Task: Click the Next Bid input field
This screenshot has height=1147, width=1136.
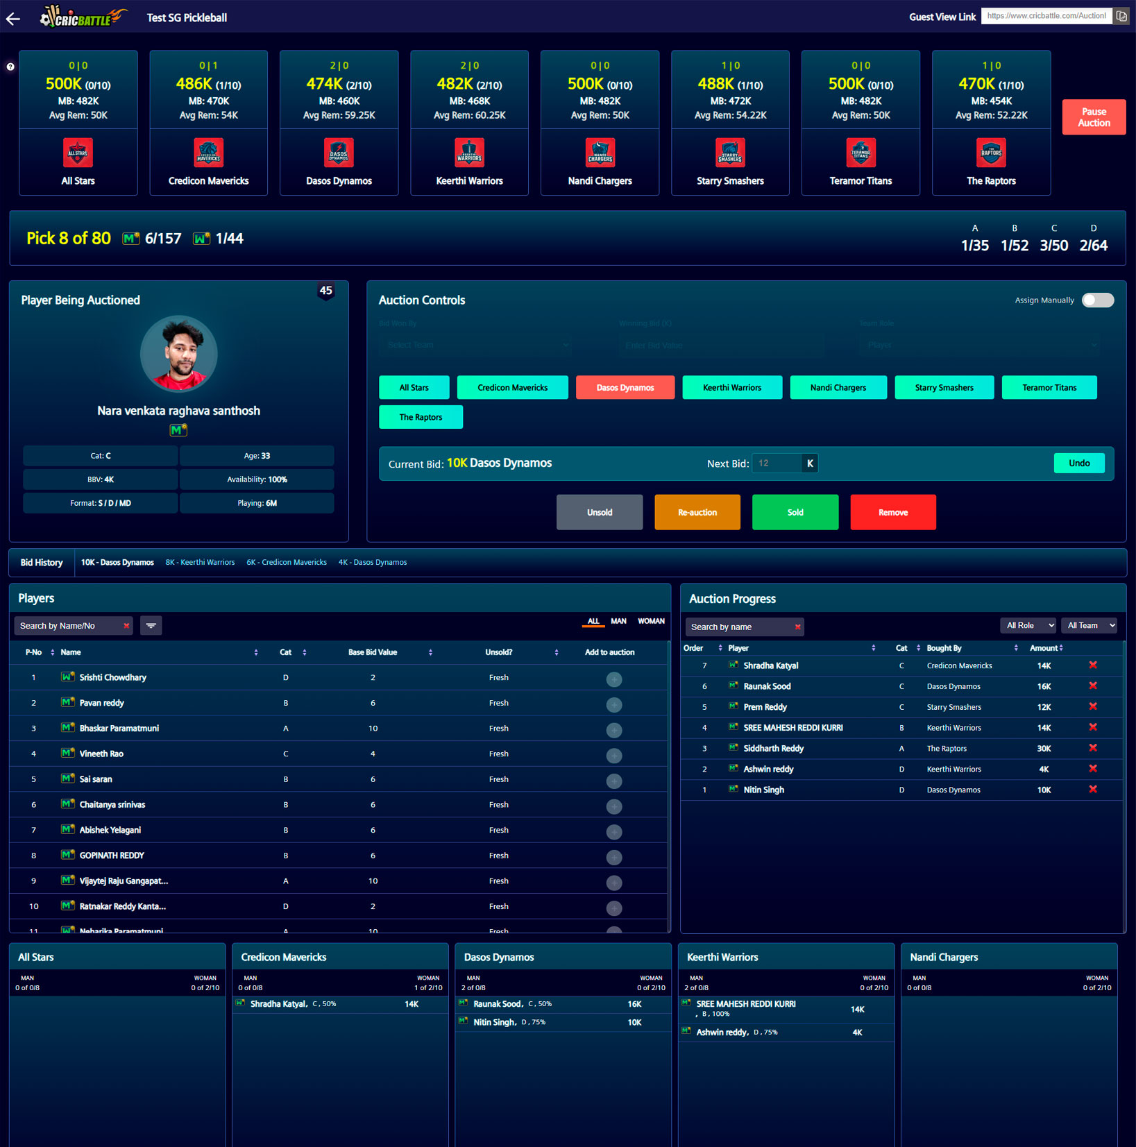Action: 777,464
